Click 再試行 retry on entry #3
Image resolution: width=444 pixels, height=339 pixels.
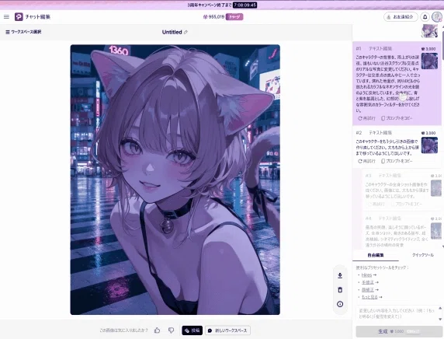pos(376,204)
